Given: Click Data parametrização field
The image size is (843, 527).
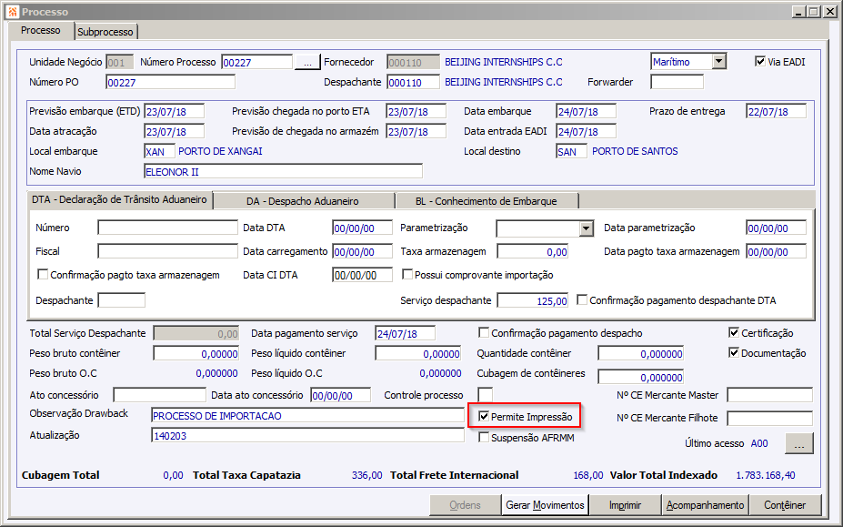Looking at the screenshot, I should point(777,228).
